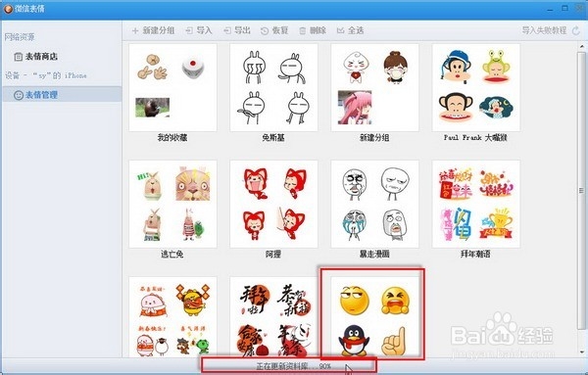Click the vertical scrollbar thumb
The width and height of the screenshot is (588, 375).
tap(581, 191)
